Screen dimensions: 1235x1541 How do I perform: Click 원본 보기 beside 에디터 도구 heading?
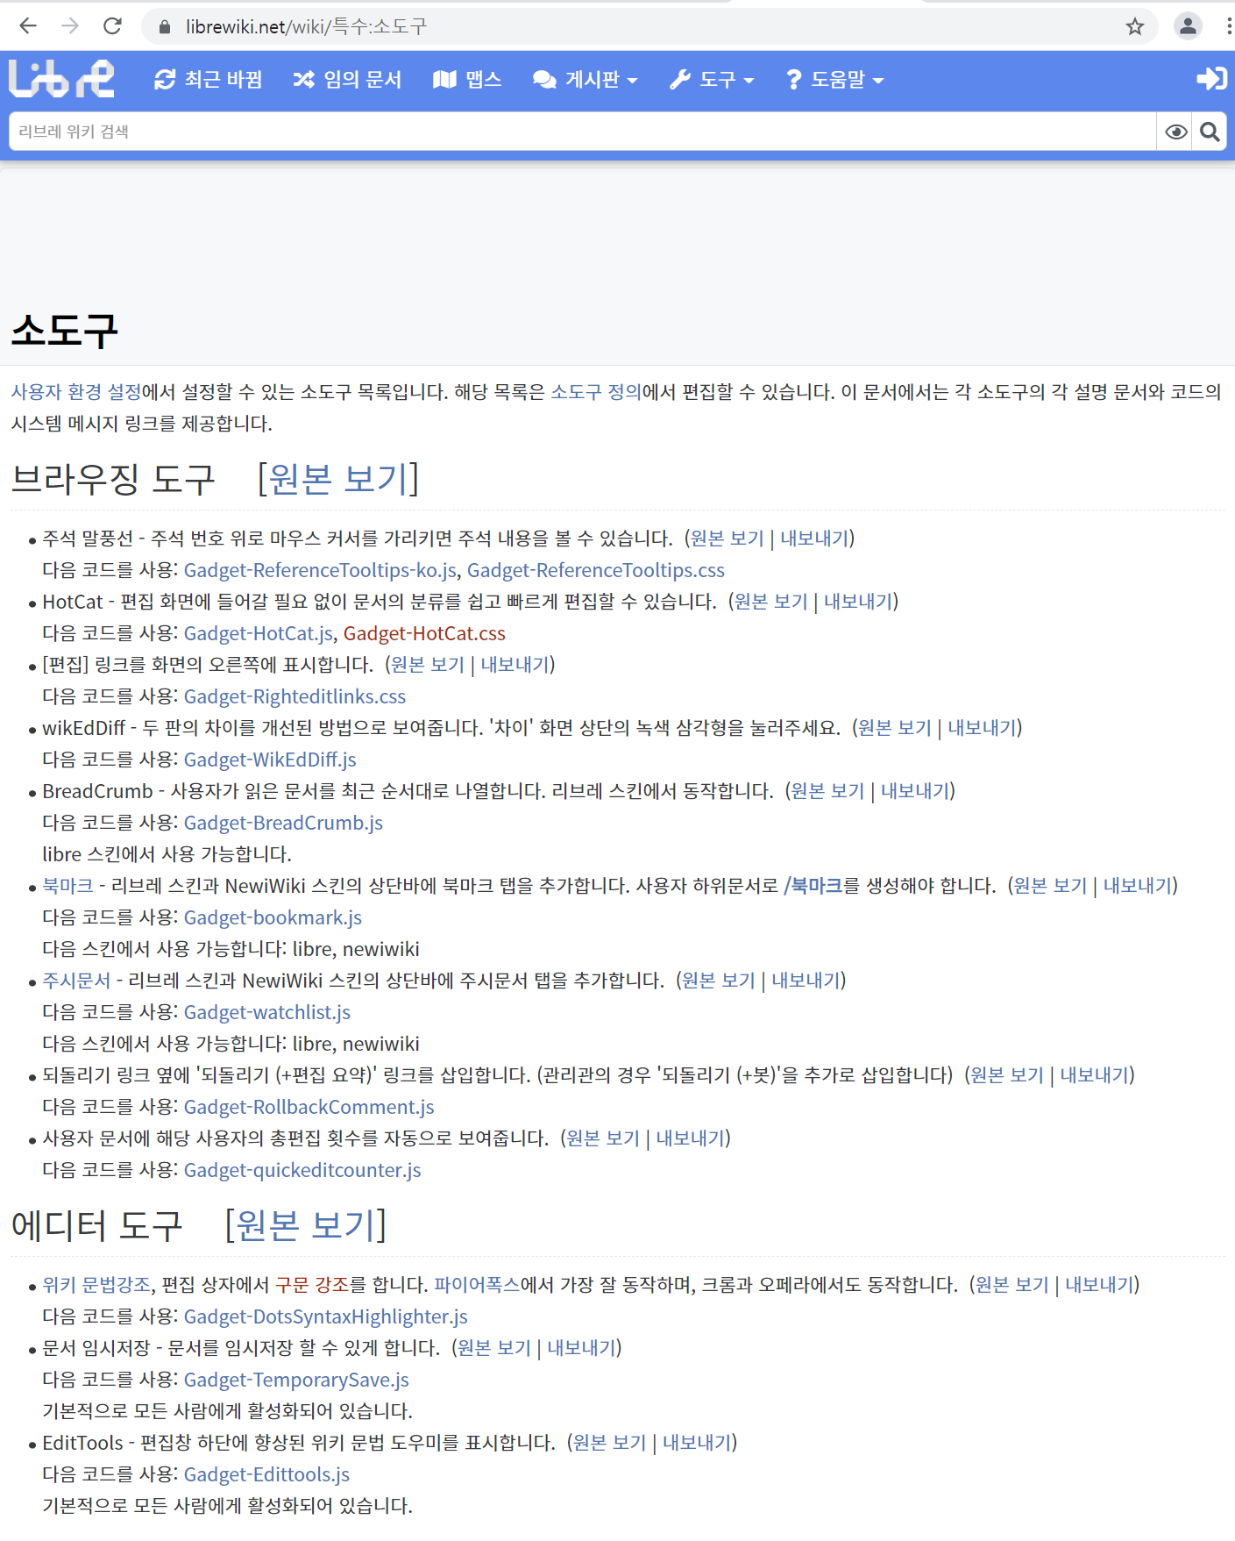point(306,1225)
